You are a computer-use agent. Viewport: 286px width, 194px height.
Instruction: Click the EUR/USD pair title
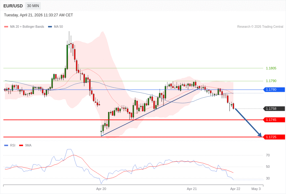[x=13, y=6]
